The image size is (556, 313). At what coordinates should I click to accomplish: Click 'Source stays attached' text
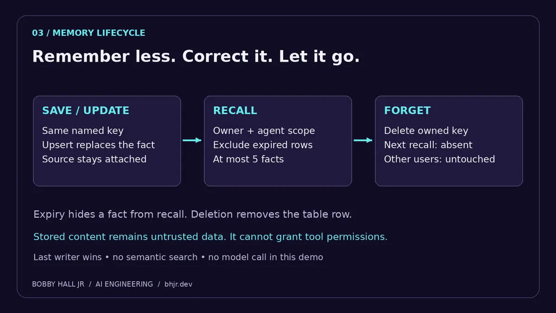coord(94,159)
